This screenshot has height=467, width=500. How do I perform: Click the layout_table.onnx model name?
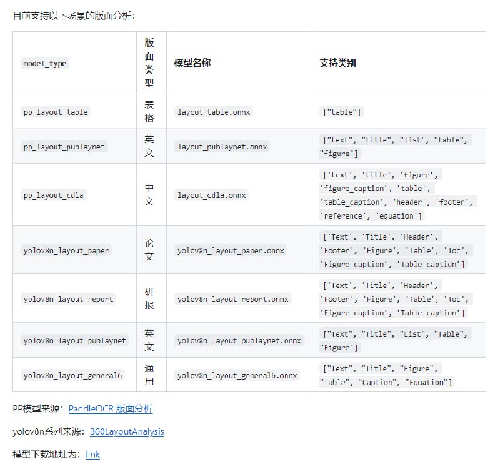pos(214,112)
